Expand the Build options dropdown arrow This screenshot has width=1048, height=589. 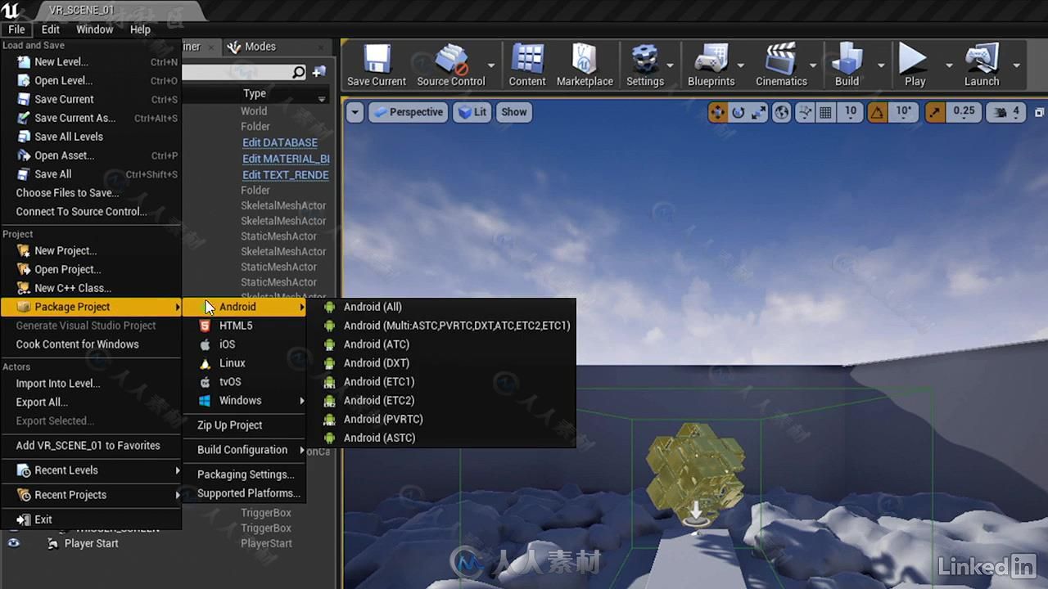(881, 65)
